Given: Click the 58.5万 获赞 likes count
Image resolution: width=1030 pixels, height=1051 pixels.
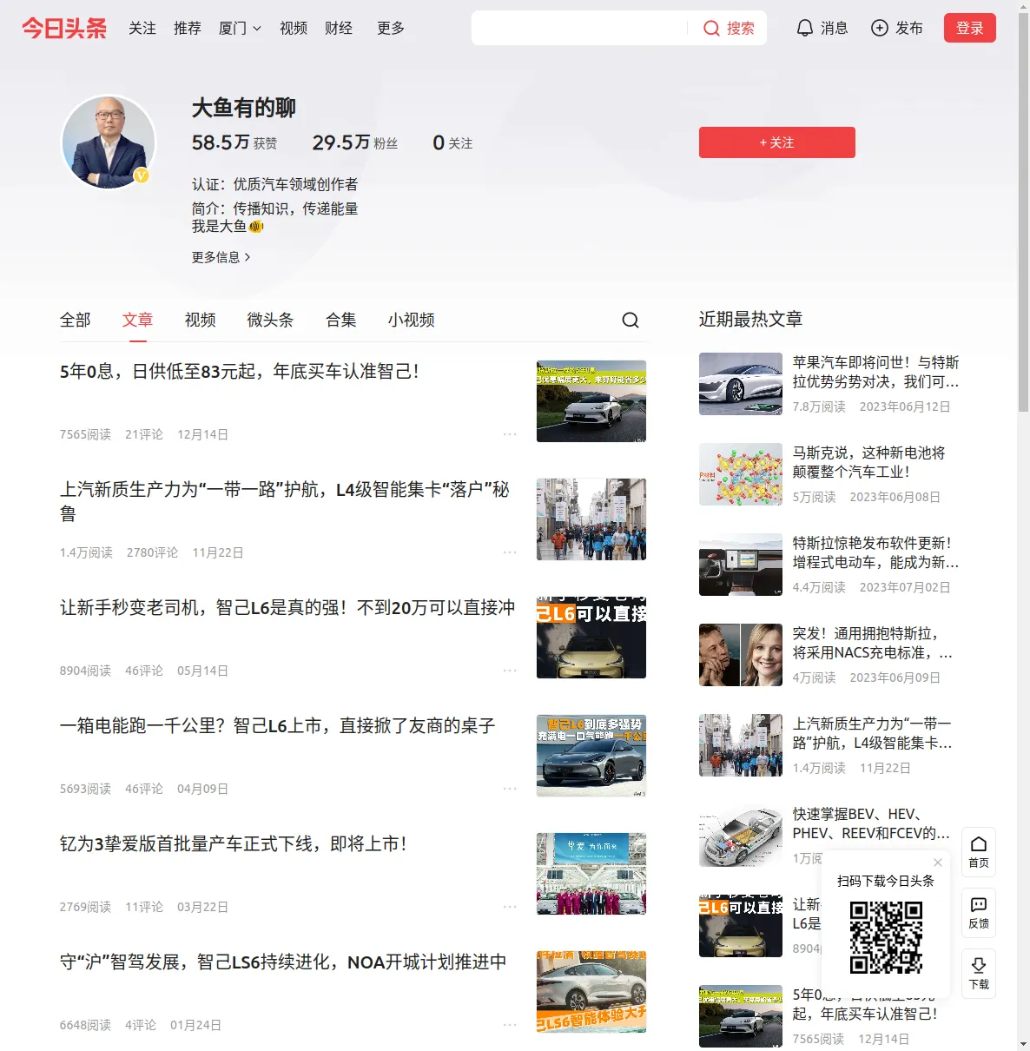Looking at the screenshot, I should (234, 142).
